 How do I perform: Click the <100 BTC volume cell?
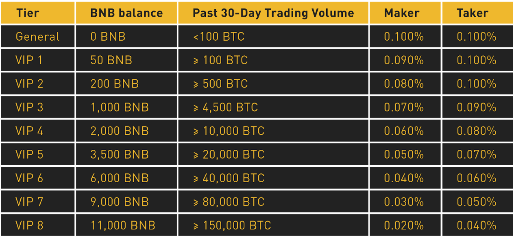click(x=273, y=37)
